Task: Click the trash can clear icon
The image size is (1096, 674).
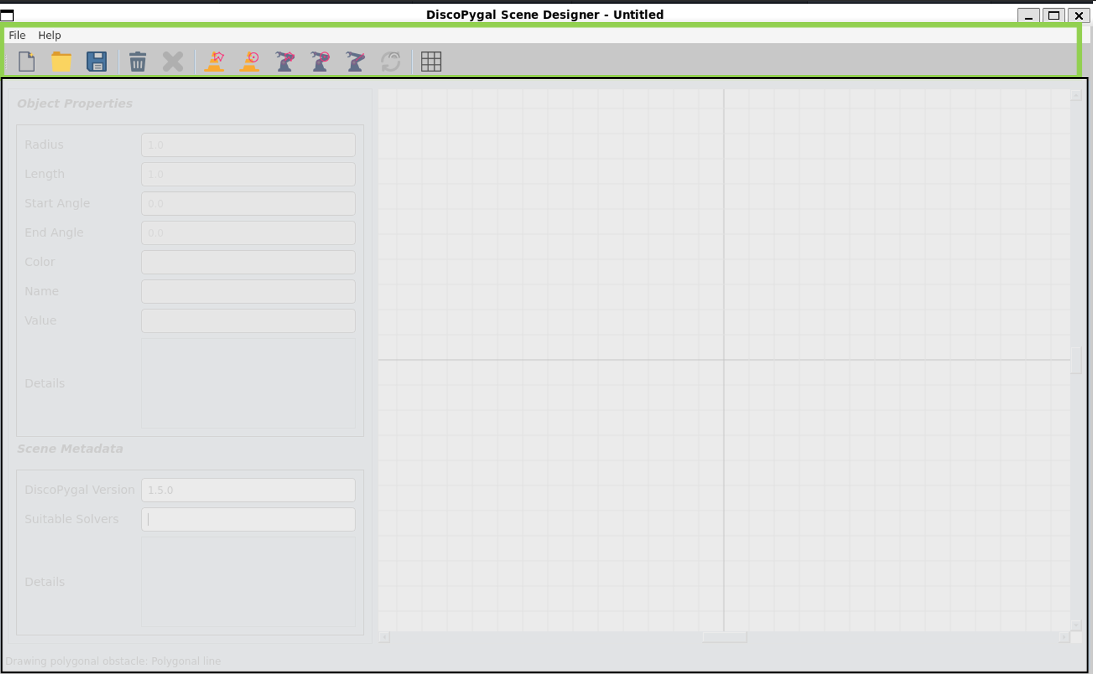Action: click(138, 61)
